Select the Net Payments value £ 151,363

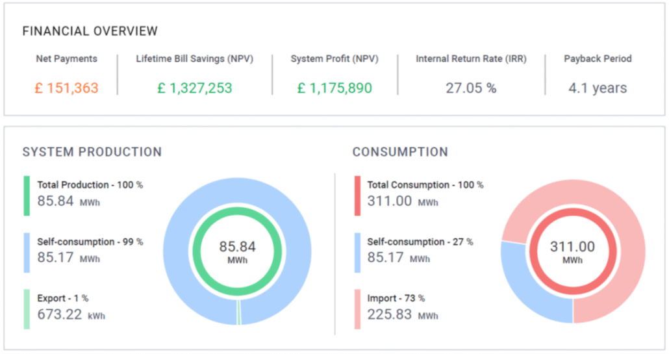tap(66, 88)
